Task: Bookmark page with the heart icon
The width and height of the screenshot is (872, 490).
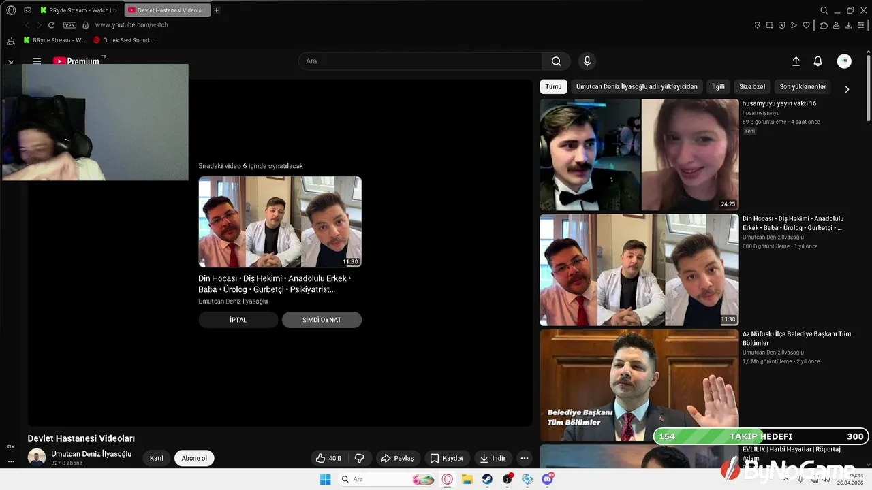Action: [x=807, y=25]
